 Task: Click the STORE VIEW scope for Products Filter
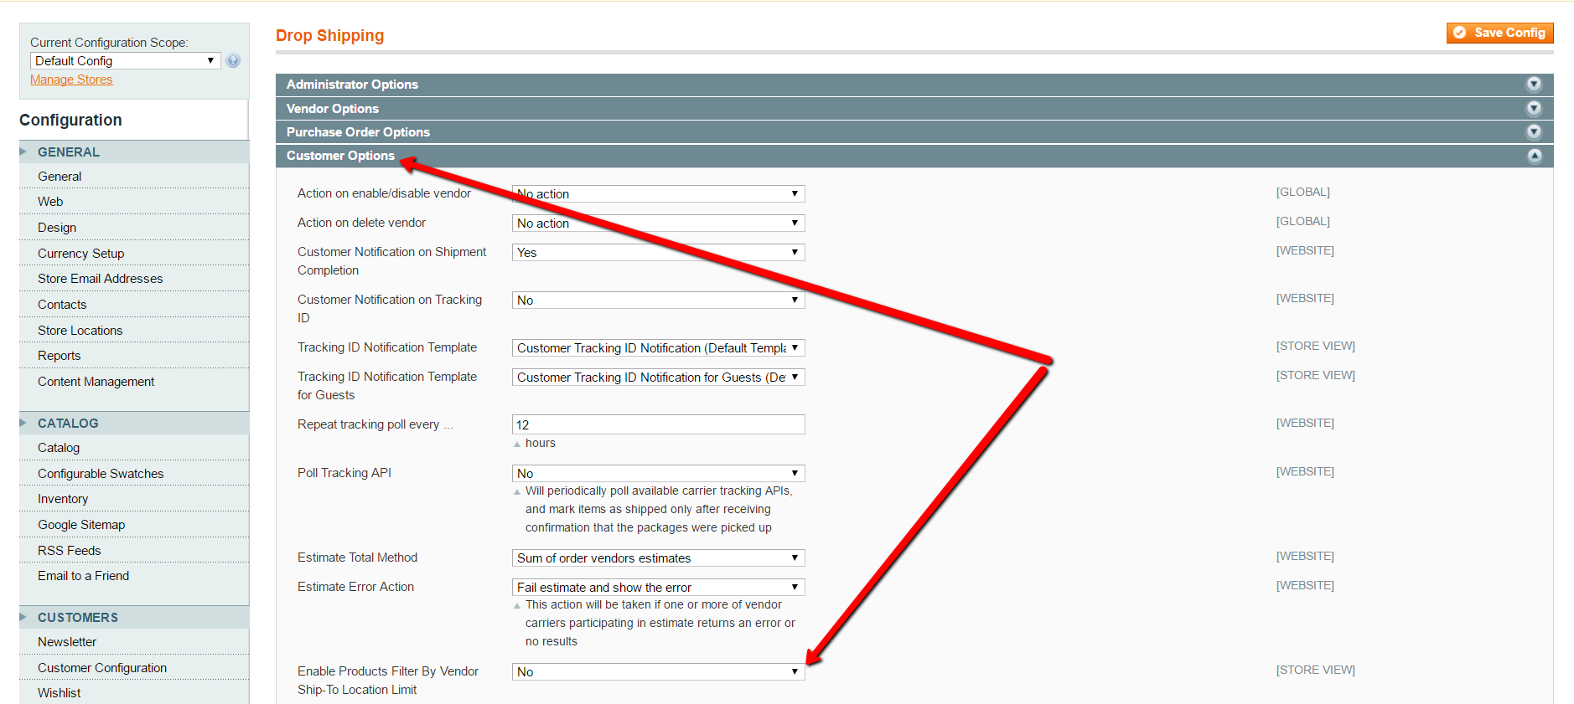click(x=1315, y=670)
